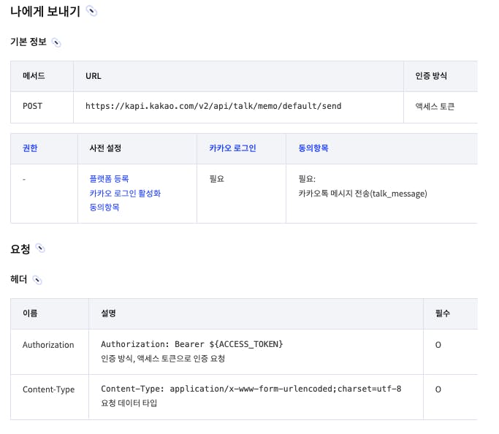Click the anchor link icon beside 요청
The image size is (499, 434).
[x=40, y=248]
